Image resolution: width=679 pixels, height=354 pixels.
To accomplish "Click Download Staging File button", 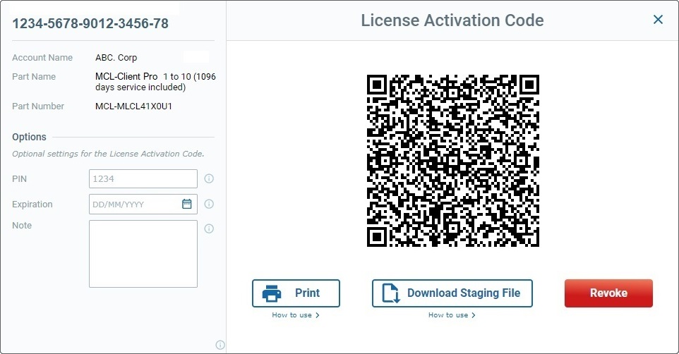I will [452, 293].
